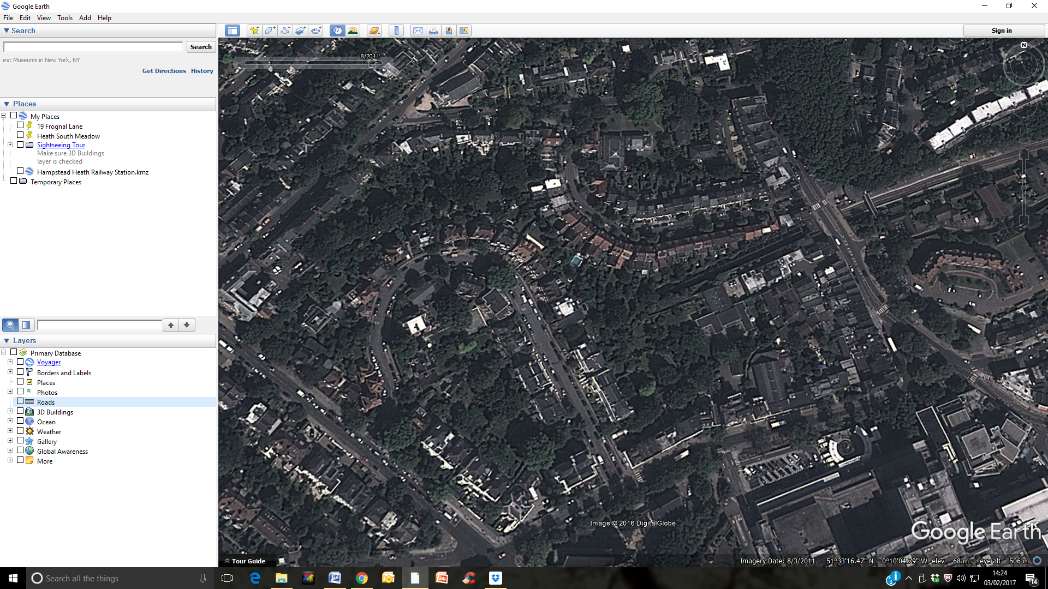
Task: Record a tour with the camera icon
Action: tap(316, 31)
